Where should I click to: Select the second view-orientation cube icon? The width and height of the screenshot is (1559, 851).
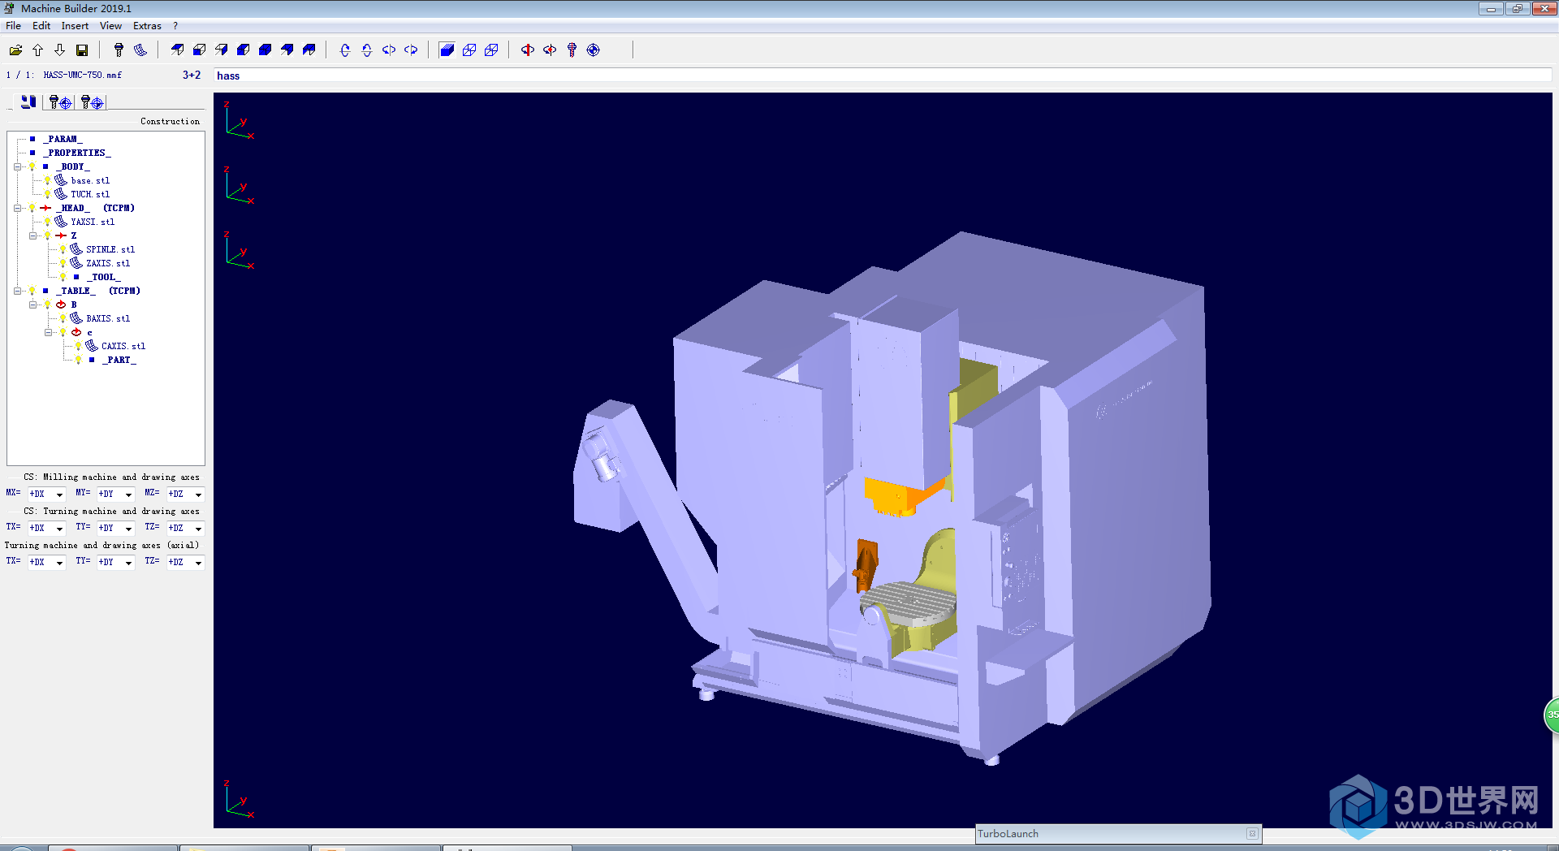coord(199,50)
